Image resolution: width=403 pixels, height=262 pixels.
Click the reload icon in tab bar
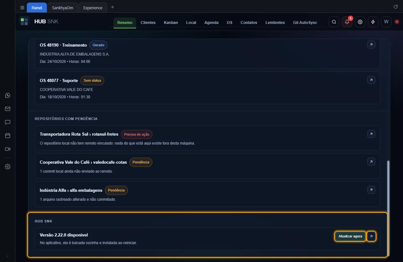point(396,7)
